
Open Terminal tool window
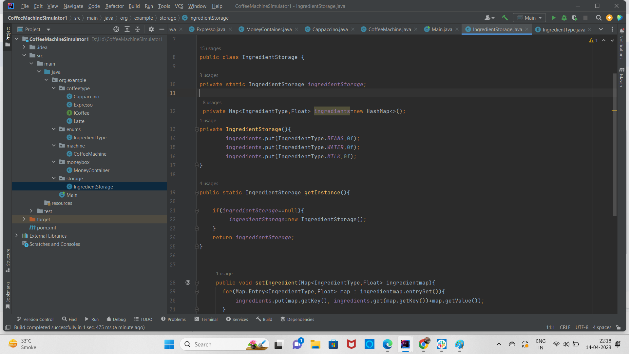point(206,319)
